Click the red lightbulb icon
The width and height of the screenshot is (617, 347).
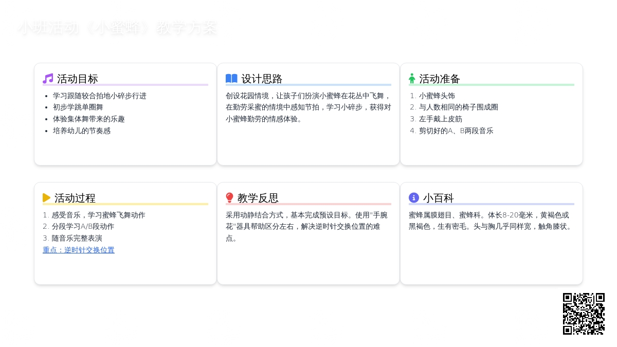click(x=229, y=198)
